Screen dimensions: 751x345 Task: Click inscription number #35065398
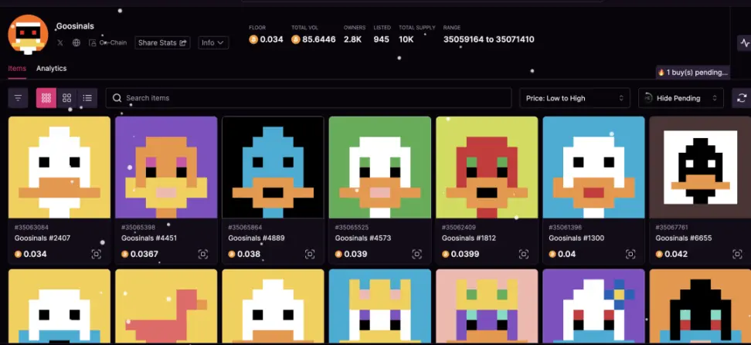click(138, 227)
